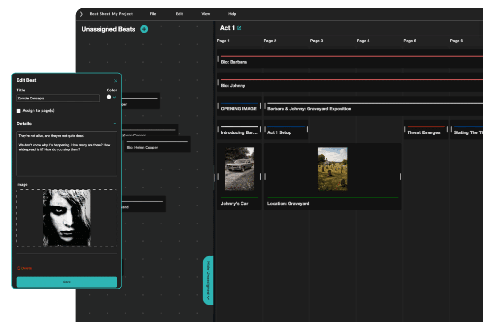The height and width of the screenshot is (322, 483).
Task: Click the Page 6 column header
Action: (x=456, y=41)
